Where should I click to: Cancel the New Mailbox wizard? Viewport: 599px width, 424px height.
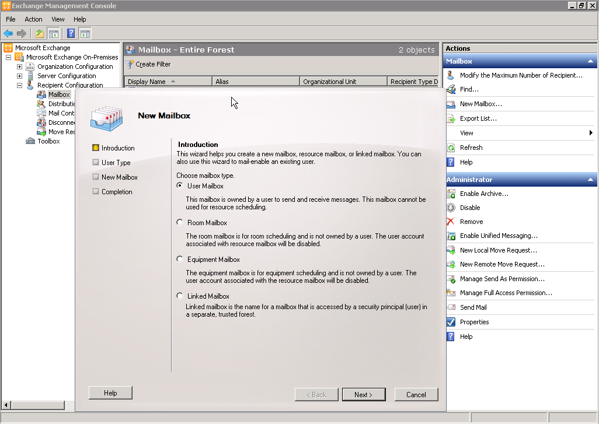[x=416, y=395]
